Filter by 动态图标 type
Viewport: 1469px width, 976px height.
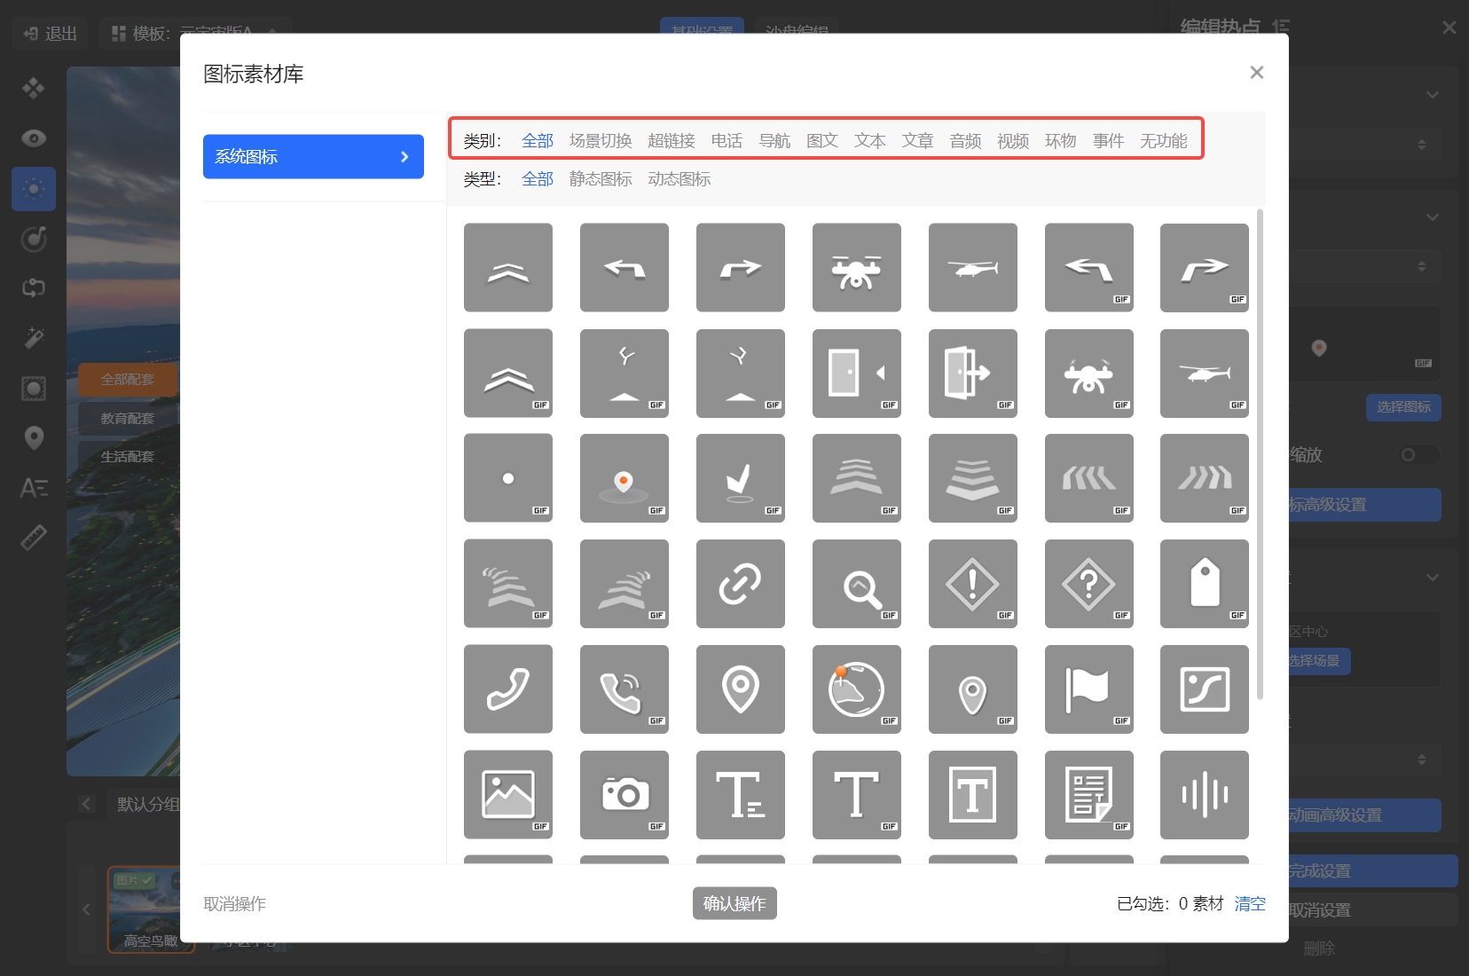(680, 179)
